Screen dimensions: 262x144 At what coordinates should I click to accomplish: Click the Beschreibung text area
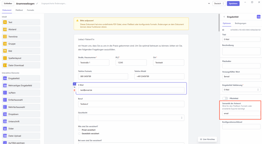pyautogui.click(x=241, y=51)
